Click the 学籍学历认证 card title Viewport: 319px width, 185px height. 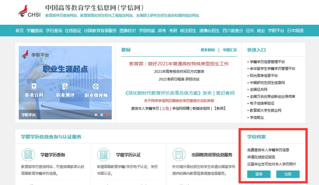[x=128, y=155]
